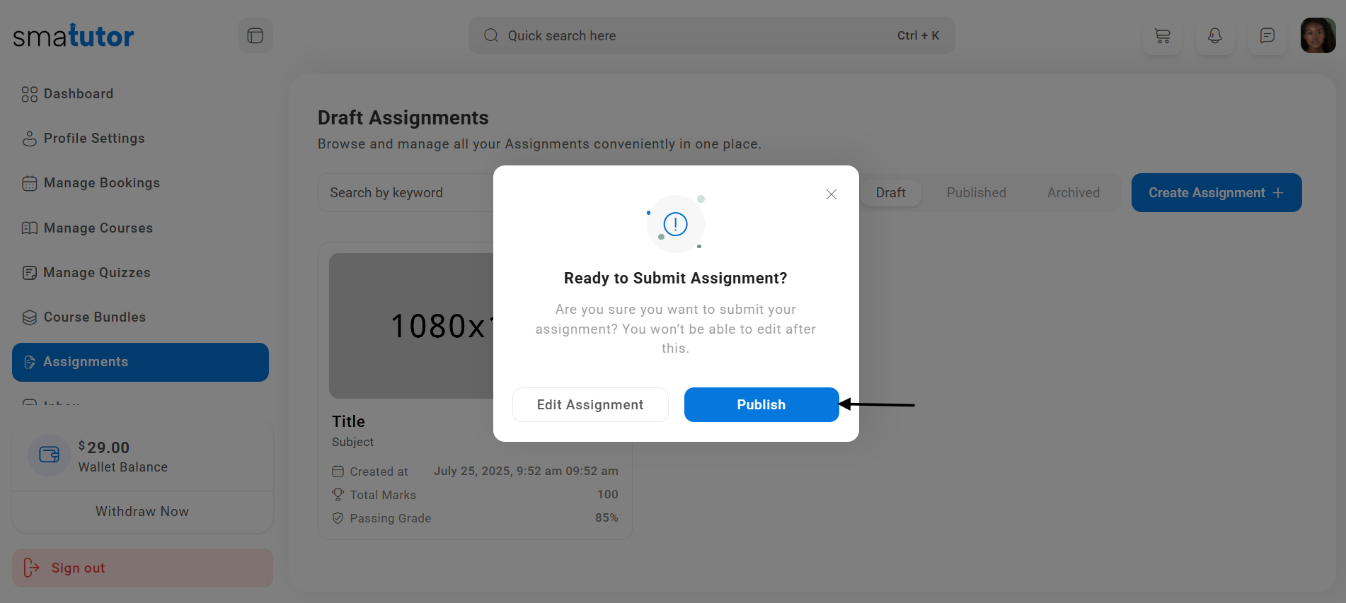Choose Edit Assignment in the dialog
Viewport: 1346px width, 603px height.
590,404
